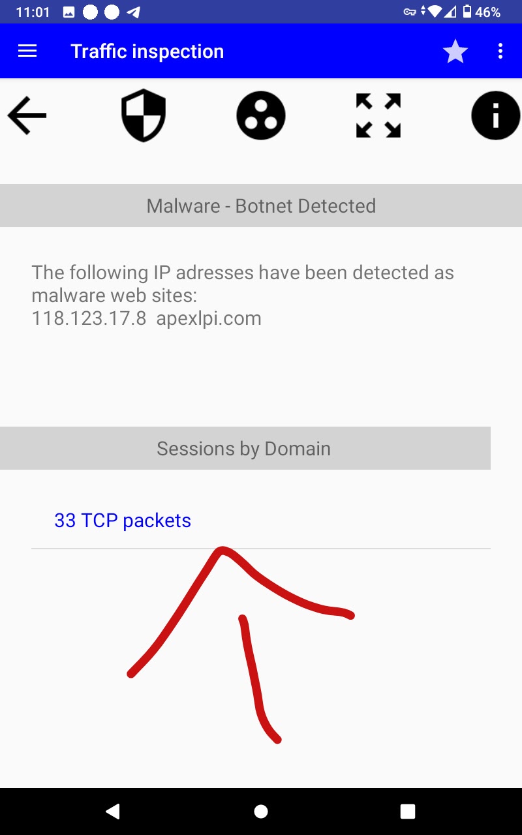Tap the Traffic inspection title
The width and height of the screenshot is (522, 835).
(x=147, y=52)
